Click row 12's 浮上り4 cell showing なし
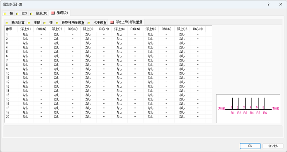The image size is (287, 152). 119,82
